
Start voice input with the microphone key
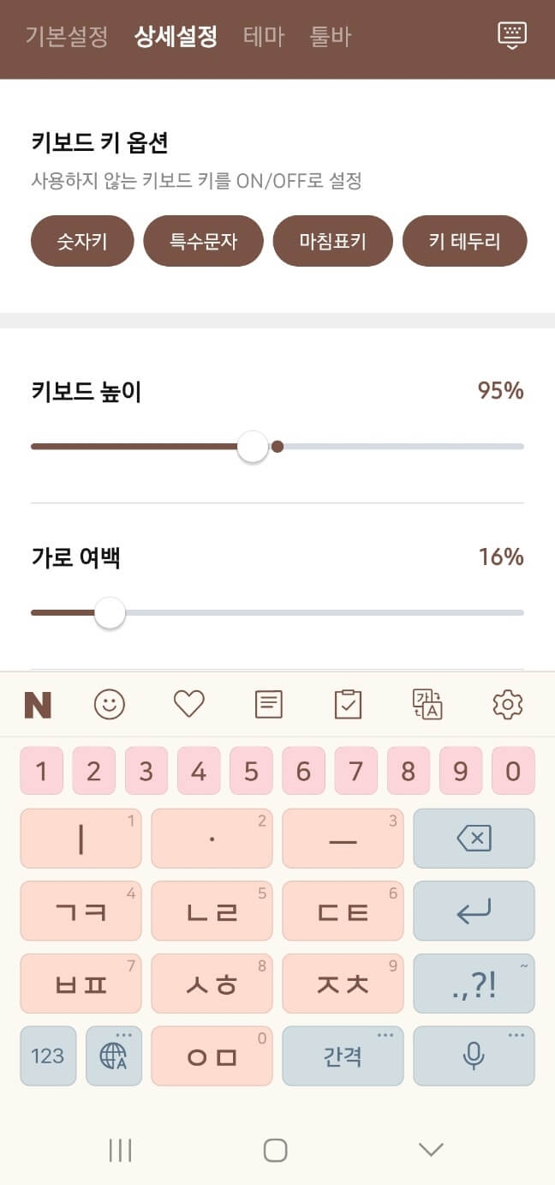tap(474, 1056)
